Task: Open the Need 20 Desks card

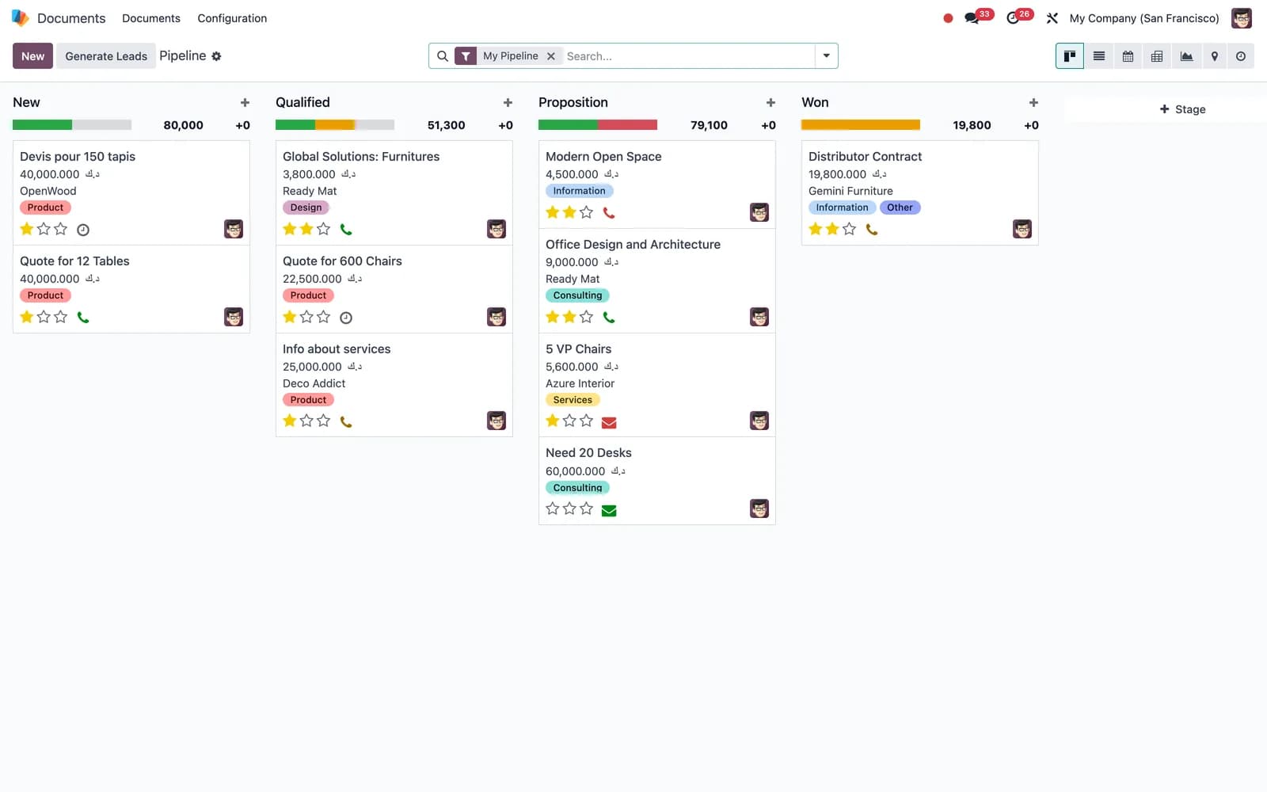Action: [x=656, y=481]
